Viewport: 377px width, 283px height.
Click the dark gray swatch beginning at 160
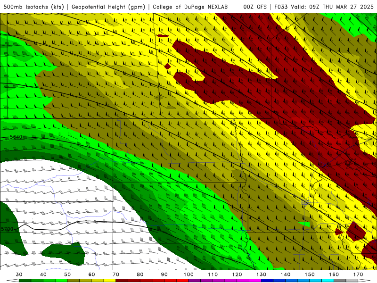[340, 281]
